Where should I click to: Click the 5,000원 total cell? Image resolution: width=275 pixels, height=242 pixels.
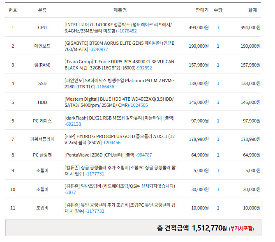[x=253, y=171]
